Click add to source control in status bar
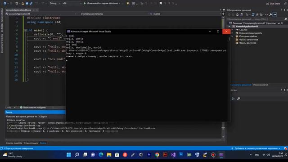288x162 pixels. pos(256,148)
